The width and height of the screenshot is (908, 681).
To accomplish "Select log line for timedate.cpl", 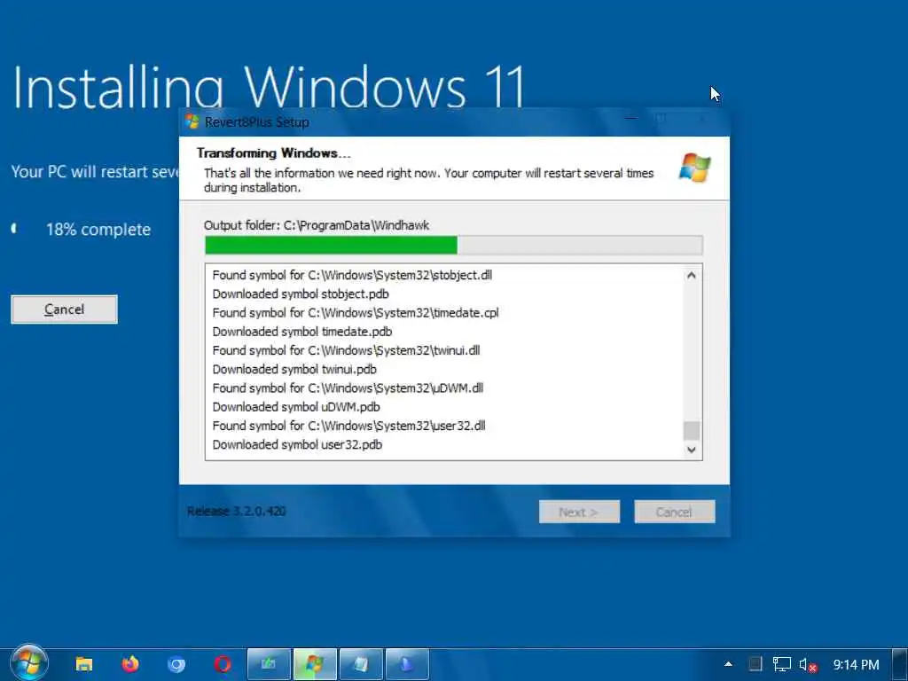I will tap(356, 313).
